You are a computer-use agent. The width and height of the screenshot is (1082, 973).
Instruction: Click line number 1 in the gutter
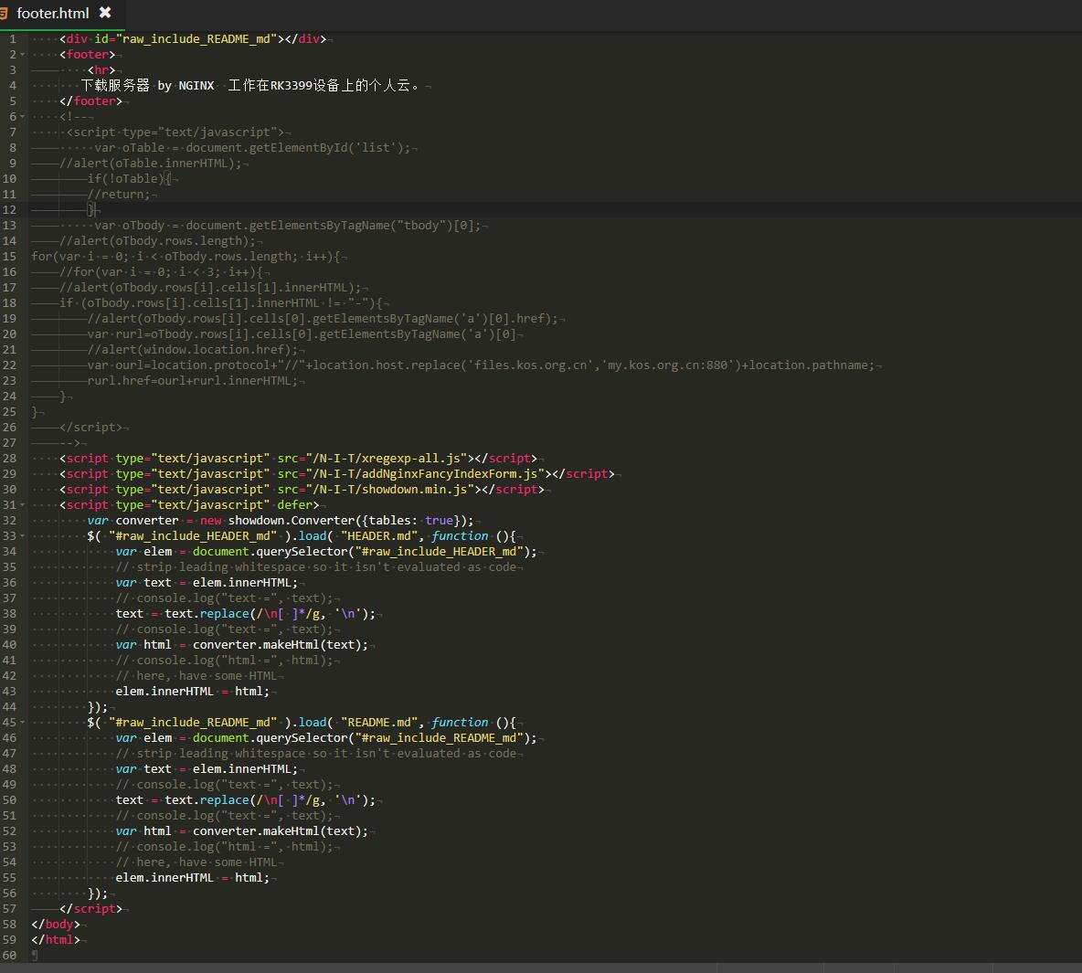pyautogui.click(x=13, y=39)
